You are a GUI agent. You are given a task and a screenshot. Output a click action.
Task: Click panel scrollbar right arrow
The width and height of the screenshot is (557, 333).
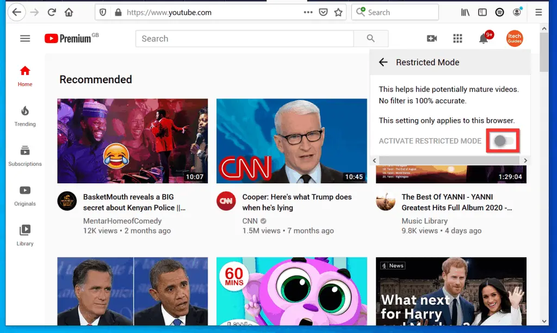pos(525,161)
